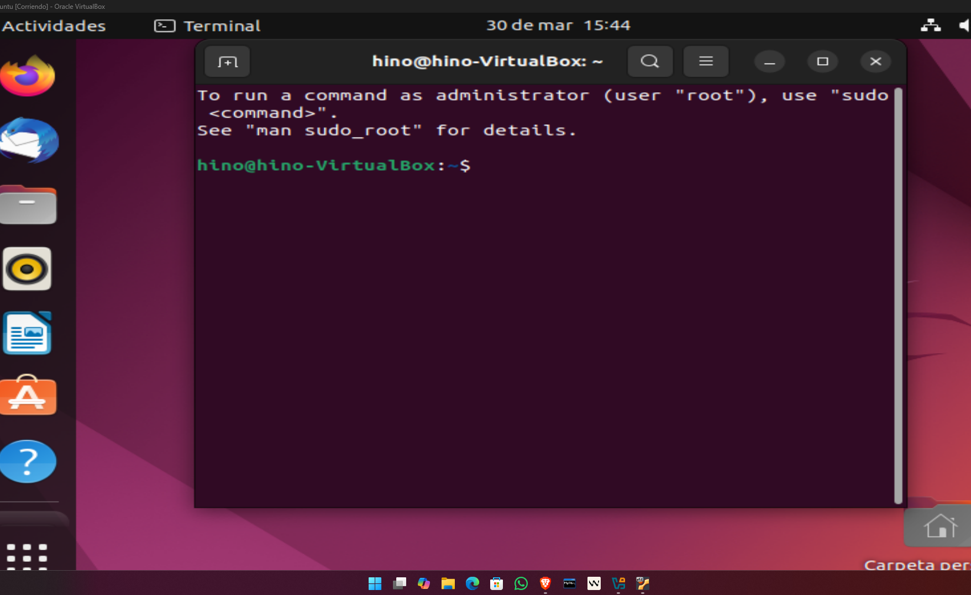The width and height of the screenshot is (971, 595).
Task: Minimize the terminal window
Action: (x=769, y=61)
